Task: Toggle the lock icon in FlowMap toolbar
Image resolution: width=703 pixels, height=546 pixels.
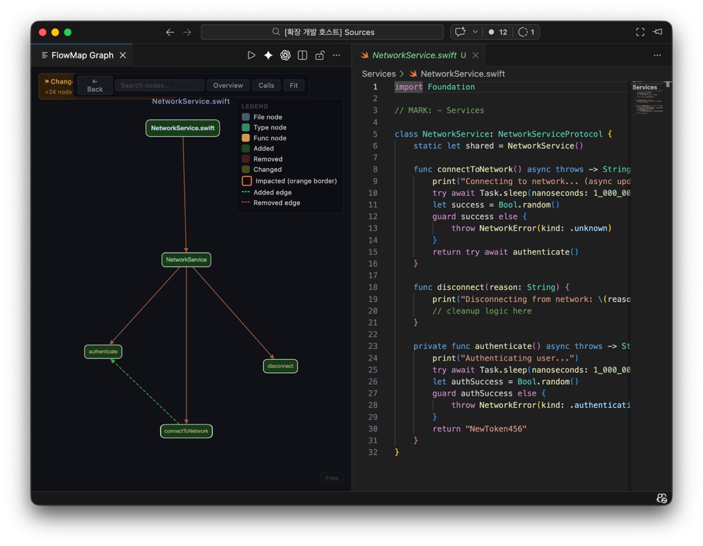Action: pos(320,55)
